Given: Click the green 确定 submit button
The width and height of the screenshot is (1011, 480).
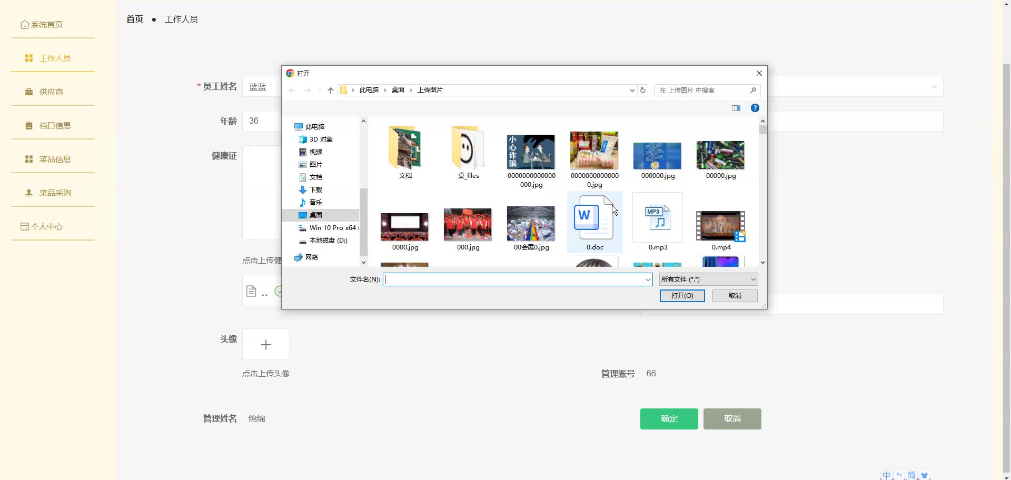Looking at the screenshot, I should [x=669, y=419].
